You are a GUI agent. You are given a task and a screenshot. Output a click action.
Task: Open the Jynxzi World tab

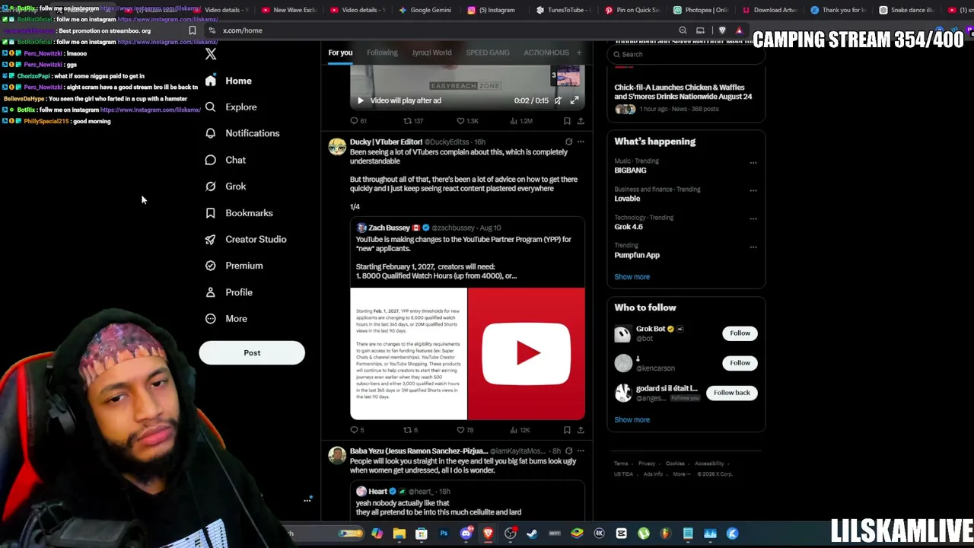[x=431, y=53]
